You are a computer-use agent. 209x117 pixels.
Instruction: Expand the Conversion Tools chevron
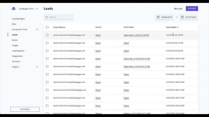pyautogui.click(x=37, y=29)
